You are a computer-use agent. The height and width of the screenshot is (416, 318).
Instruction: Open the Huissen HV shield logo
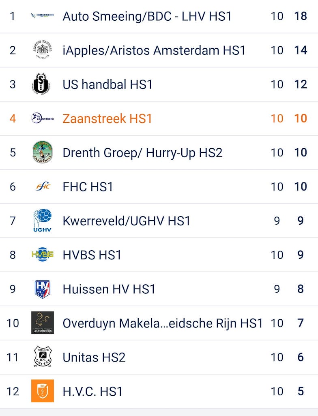pos(42,289)
